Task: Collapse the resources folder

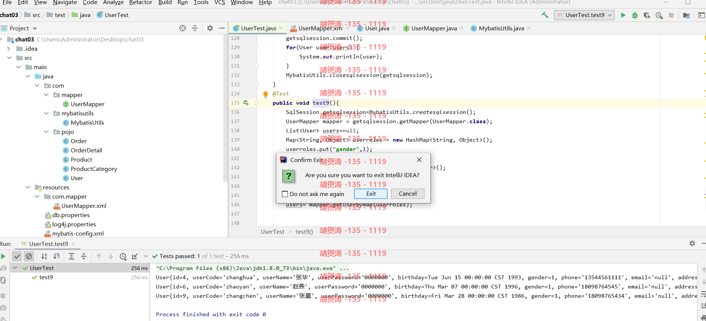Action: tap(28, 187)
